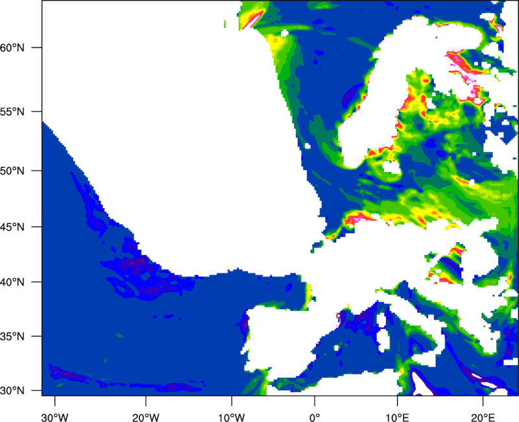This screenshot has width=519, height=422.
Task: Click the 45°N latitude label
Action: point(12,227)
